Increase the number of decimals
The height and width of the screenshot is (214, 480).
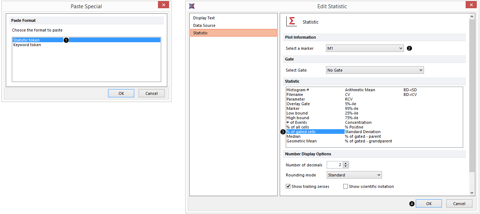346,163
